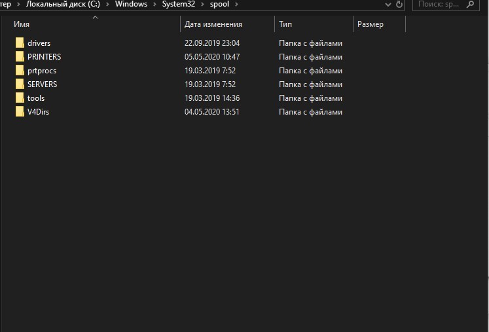Sort by Размер column header
Image resolution: width=489 pixels, height=332 pixels.
(379, 24)
